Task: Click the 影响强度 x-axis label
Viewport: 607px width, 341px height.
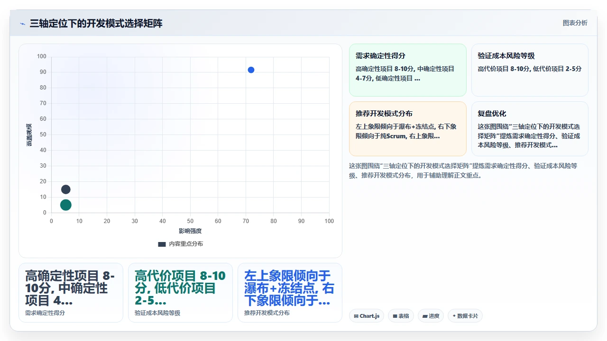Action: click(190, 231)
